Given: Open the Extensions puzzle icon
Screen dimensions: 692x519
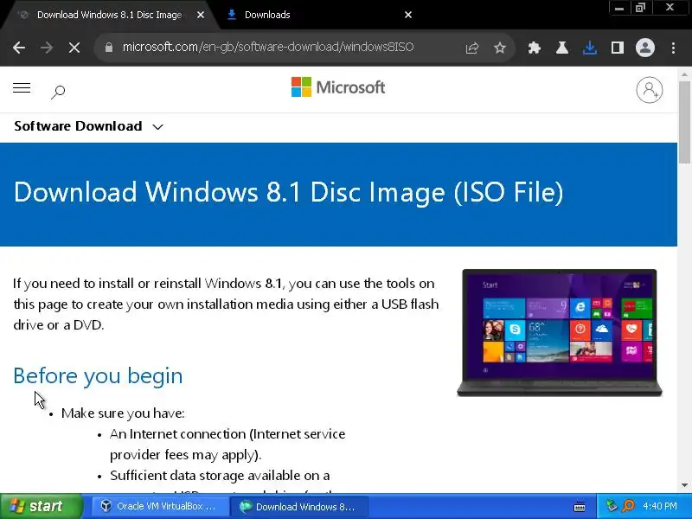Looking at the screenshot, I should [x=535, y=48].
